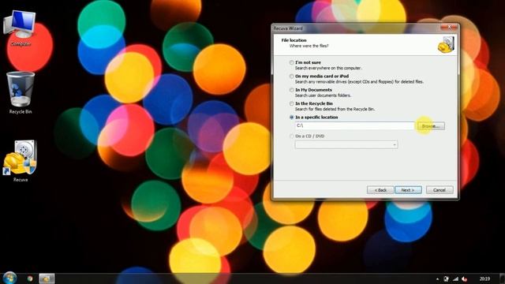Click the < Back button

coord(380,190)
